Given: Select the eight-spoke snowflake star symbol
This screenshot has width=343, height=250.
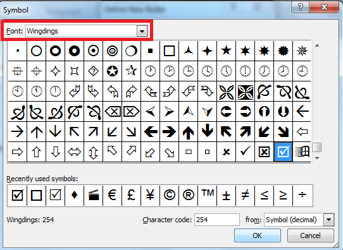Looking at the screenshot, I should coord(302,51).
